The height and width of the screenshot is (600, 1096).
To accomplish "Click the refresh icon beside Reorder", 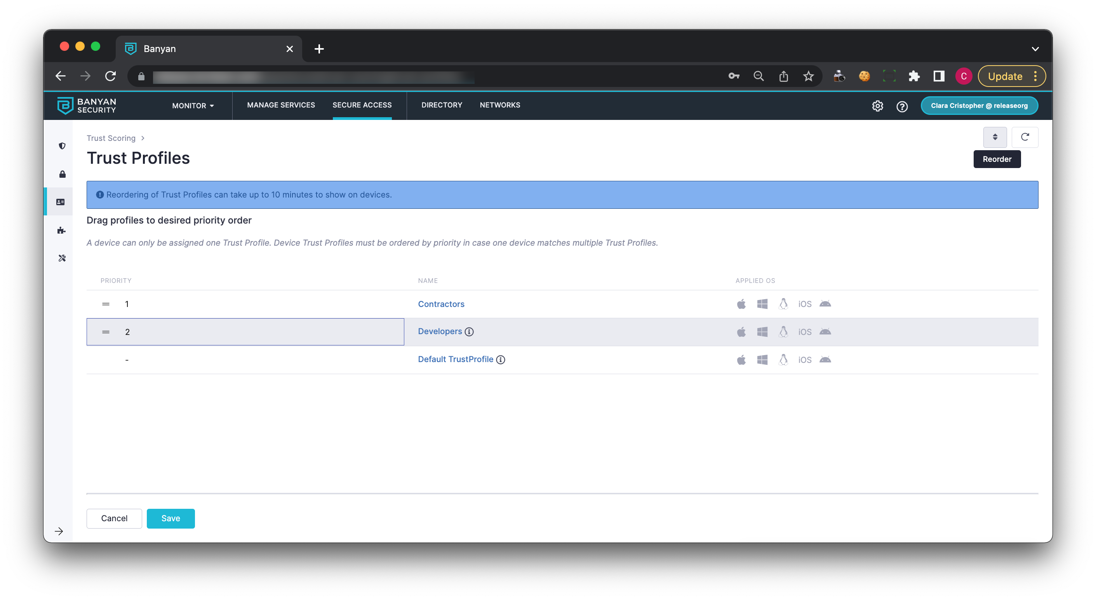I will click(1025, 137).
